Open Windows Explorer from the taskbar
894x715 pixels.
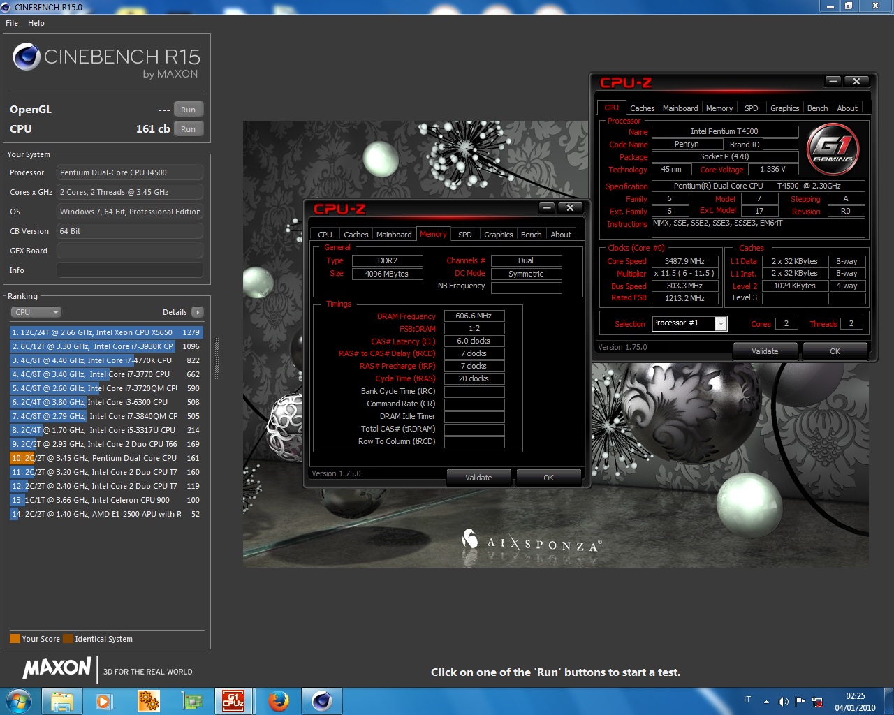click(x=61, y=700)
